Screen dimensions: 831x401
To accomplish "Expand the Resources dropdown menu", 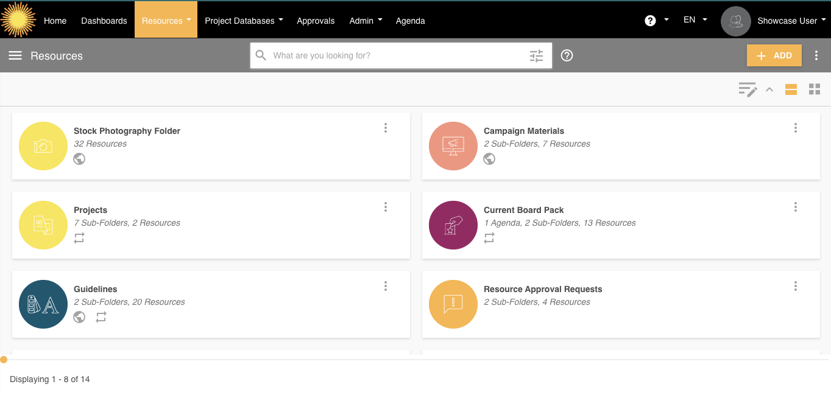I will coord(166,21).
